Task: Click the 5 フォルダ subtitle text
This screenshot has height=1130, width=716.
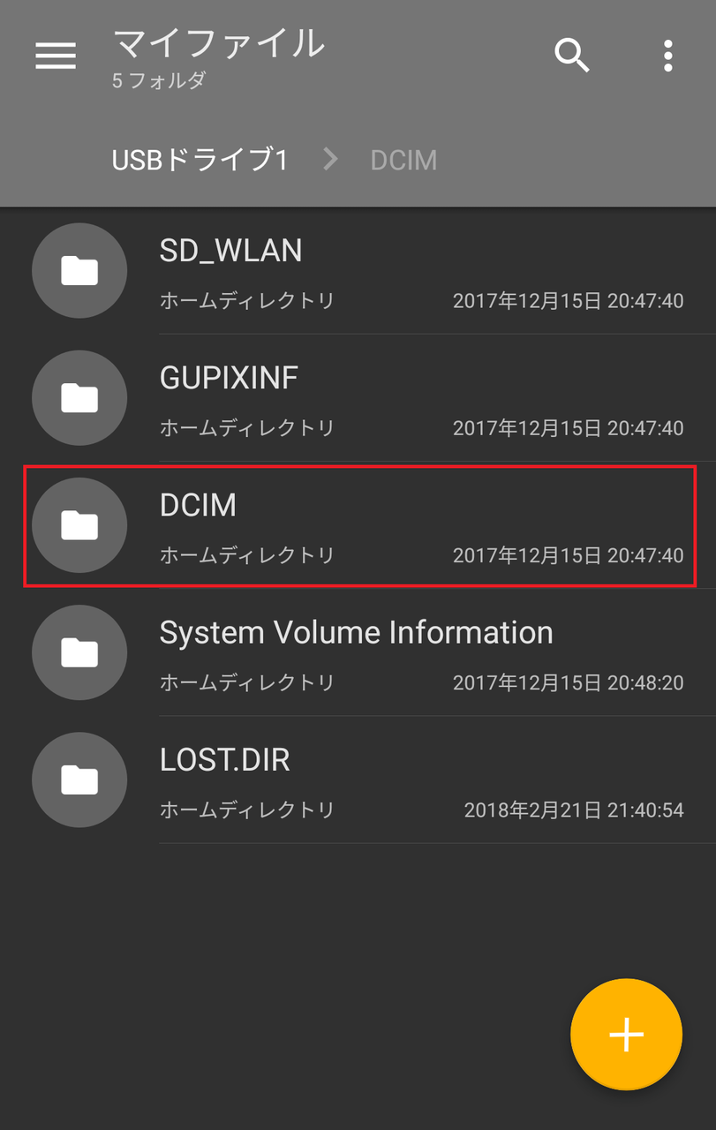Action: click(159, 80)
